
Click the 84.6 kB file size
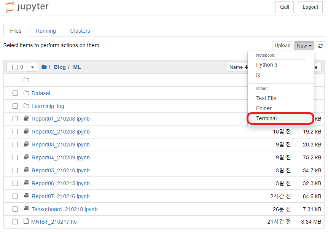tap(312, 197)
